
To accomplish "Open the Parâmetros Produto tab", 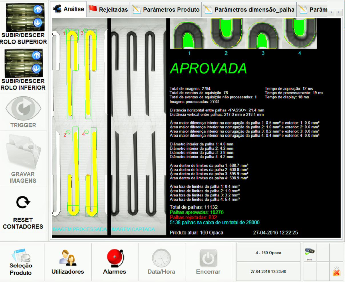I will (166, 9).
